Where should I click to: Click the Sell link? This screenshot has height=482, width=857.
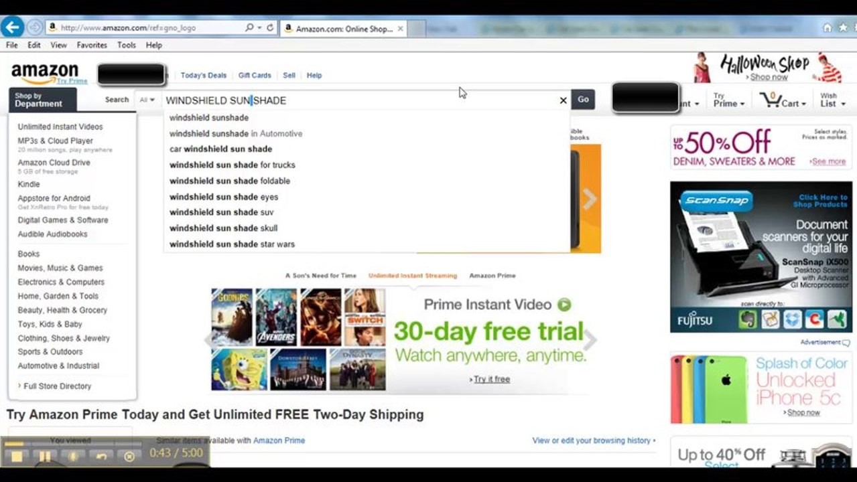point(289,76)
